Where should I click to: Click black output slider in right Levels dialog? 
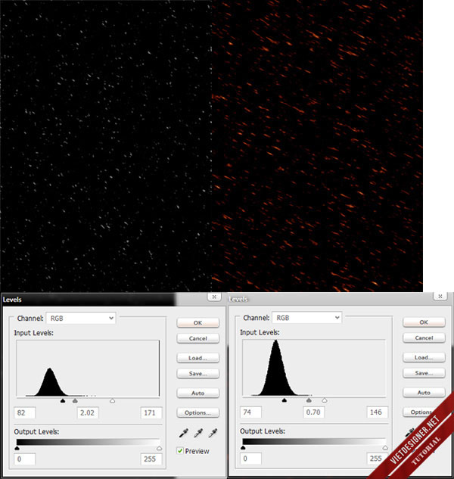(243, 447)
